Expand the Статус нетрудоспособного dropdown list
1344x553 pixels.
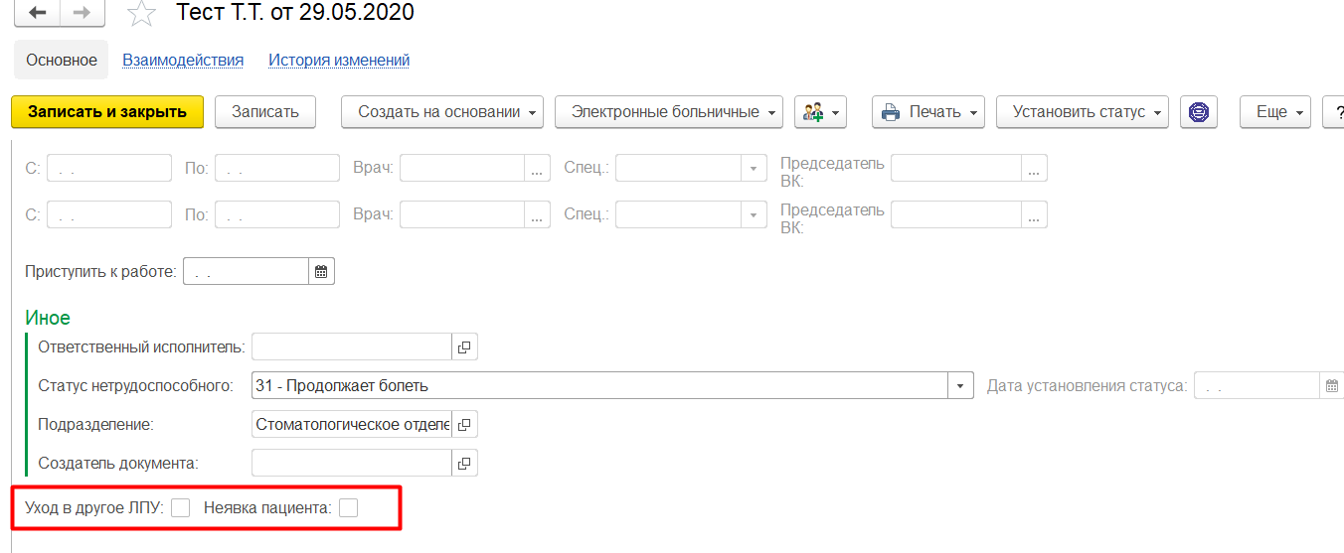[x=960, y=385]
